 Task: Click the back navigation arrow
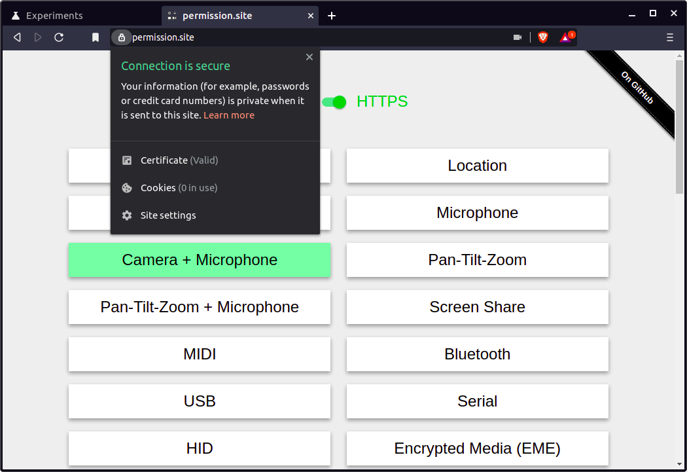click(17, 38)
